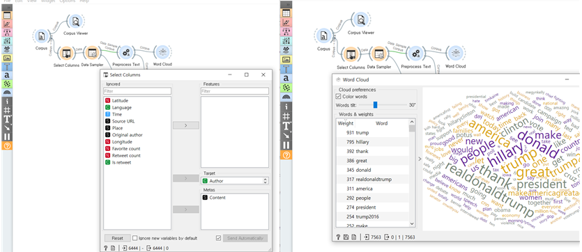Open the Unsupervised category in left window's toolbox
This screenshot has height=252, width=582.
(x=6, y=49)
